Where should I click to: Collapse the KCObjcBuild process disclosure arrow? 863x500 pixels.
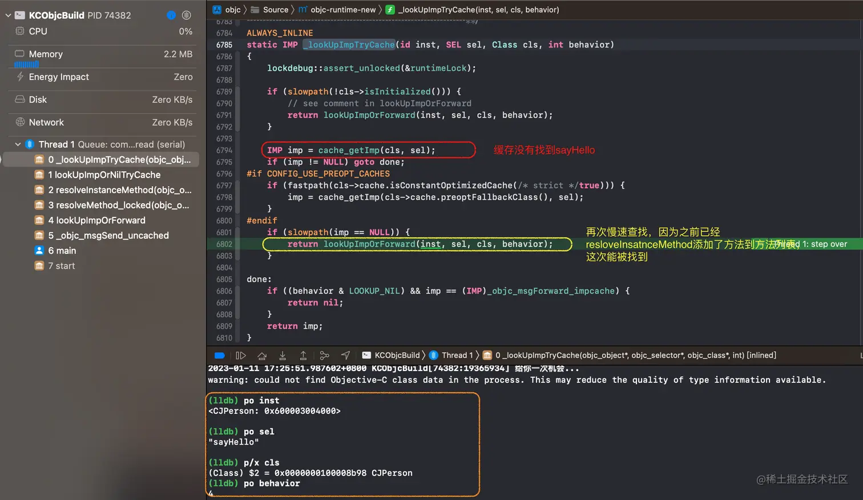pyautogui.click(x=8, y=15)
